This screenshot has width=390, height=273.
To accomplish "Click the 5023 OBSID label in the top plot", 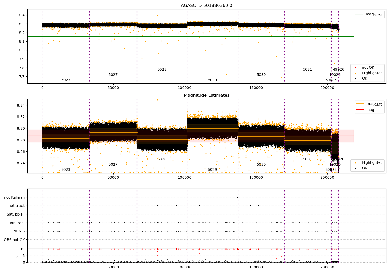I will tap(66, 80).
